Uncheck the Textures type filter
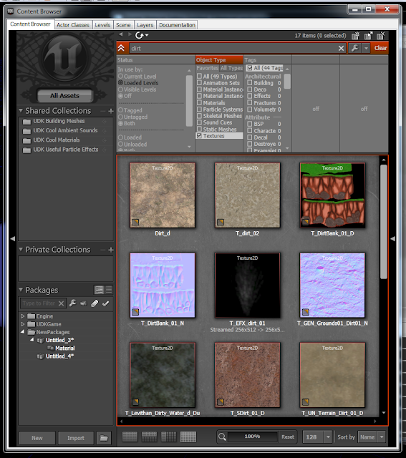 199,136
